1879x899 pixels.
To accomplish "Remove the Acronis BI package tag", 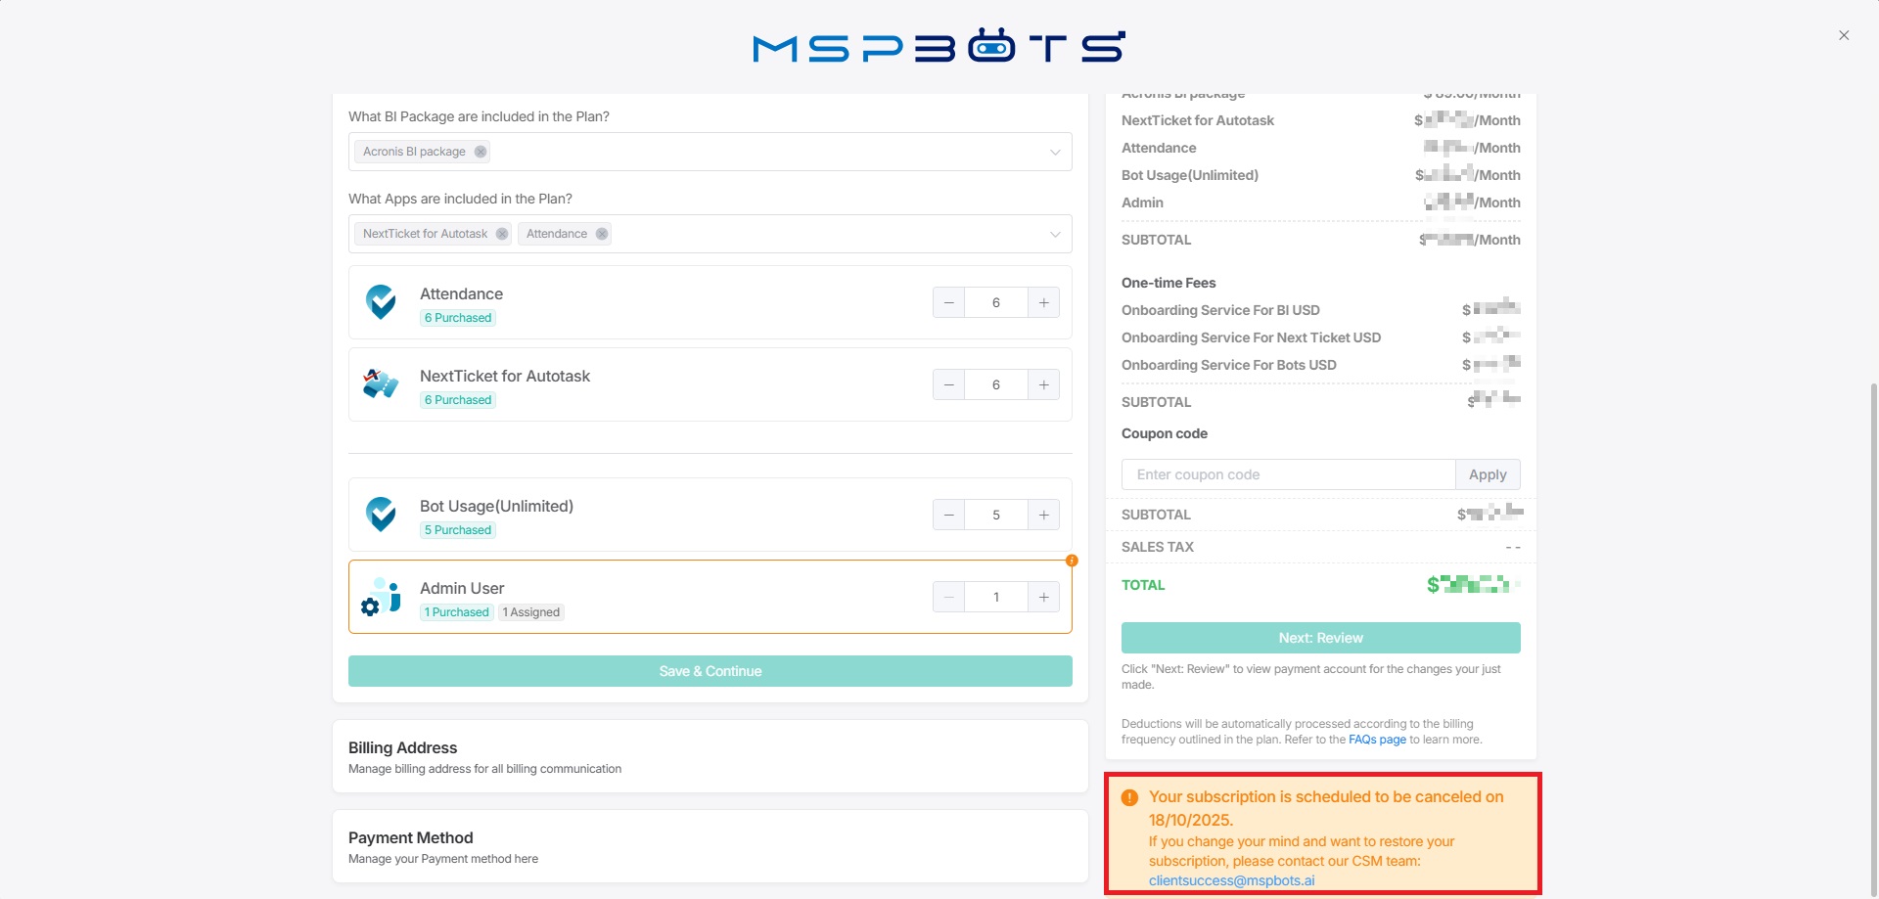I will coord(480,152).
